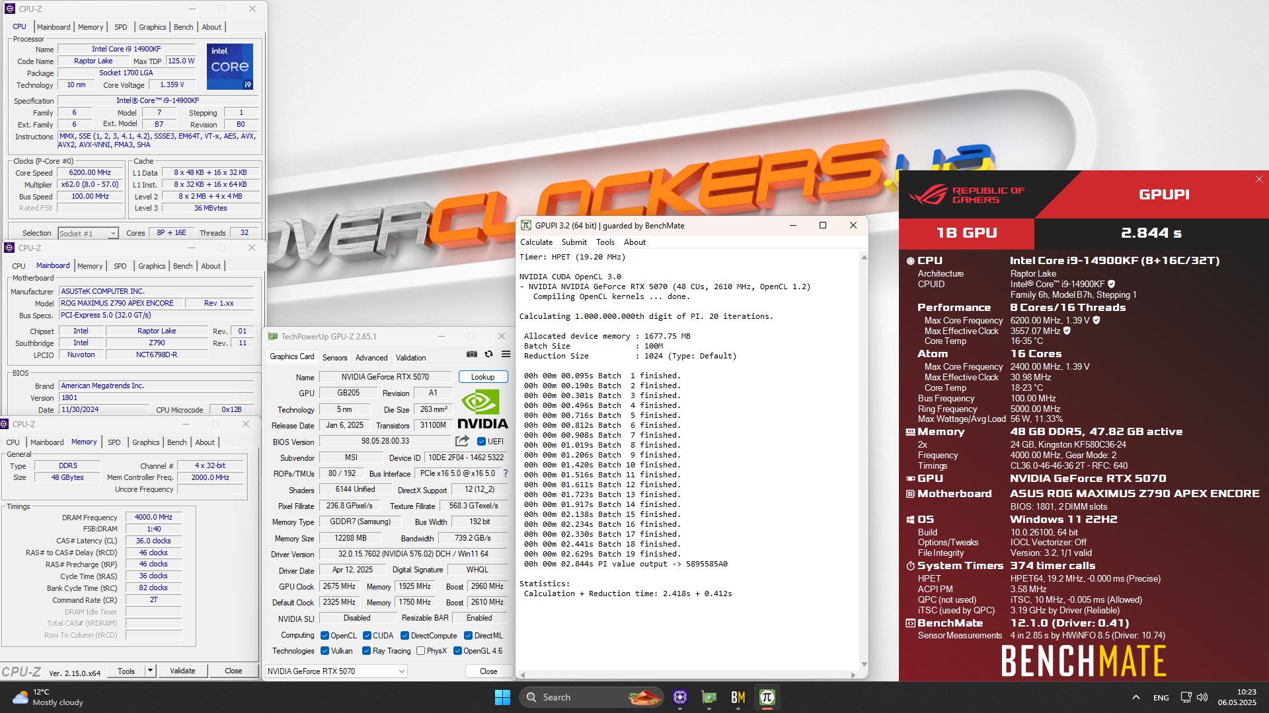Switch to GPU-Z Sensors tab
The height and width of the screenshot is (713, 1269).
pyautogui.click(x=334, y=358)
